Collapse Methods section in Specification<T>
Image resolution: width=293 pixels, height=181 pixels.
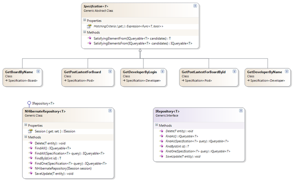[x=85, y=32]
